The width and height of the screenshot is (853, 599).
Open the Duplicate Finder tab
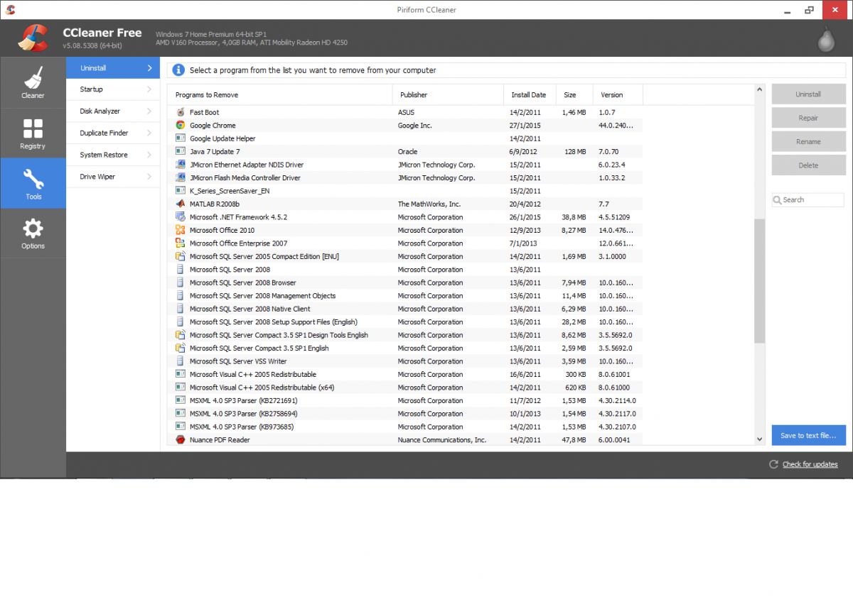click(x=113, y=133)
